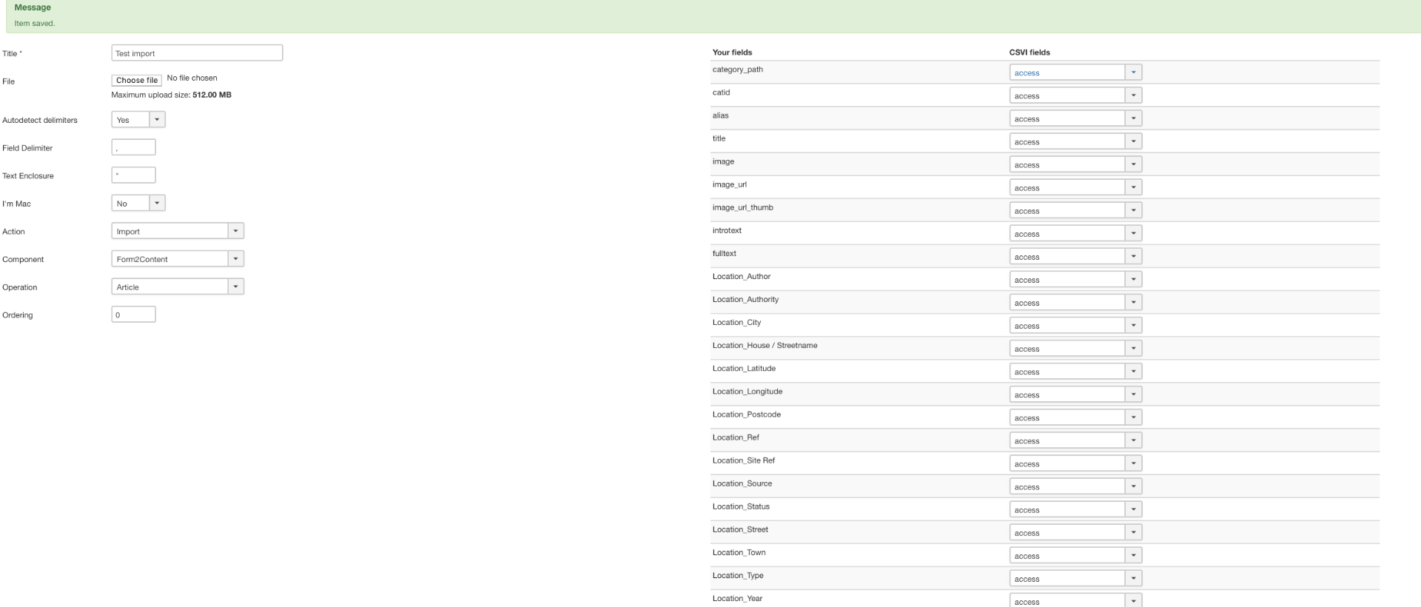The width and height of the screenshot is (1421, 607).
Task: Open the image_url field mapping dropdown
Action: coord(1075,187)
